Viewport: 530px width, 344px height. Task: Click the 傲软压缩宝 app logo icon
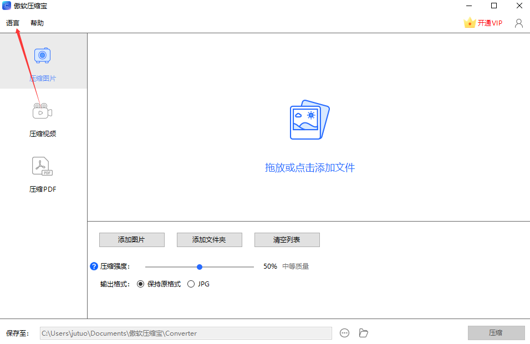(x=7, y=6)
